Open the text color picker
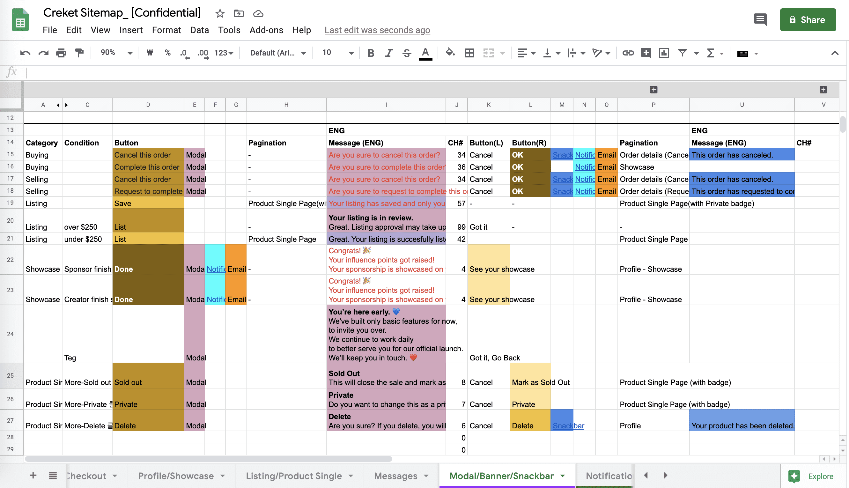849x488 pixels. (425, 53)
